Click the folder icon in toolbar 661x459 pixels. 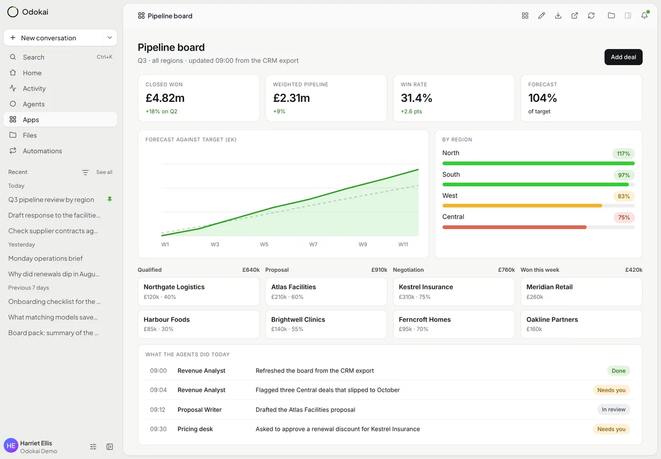pos(611,16)
